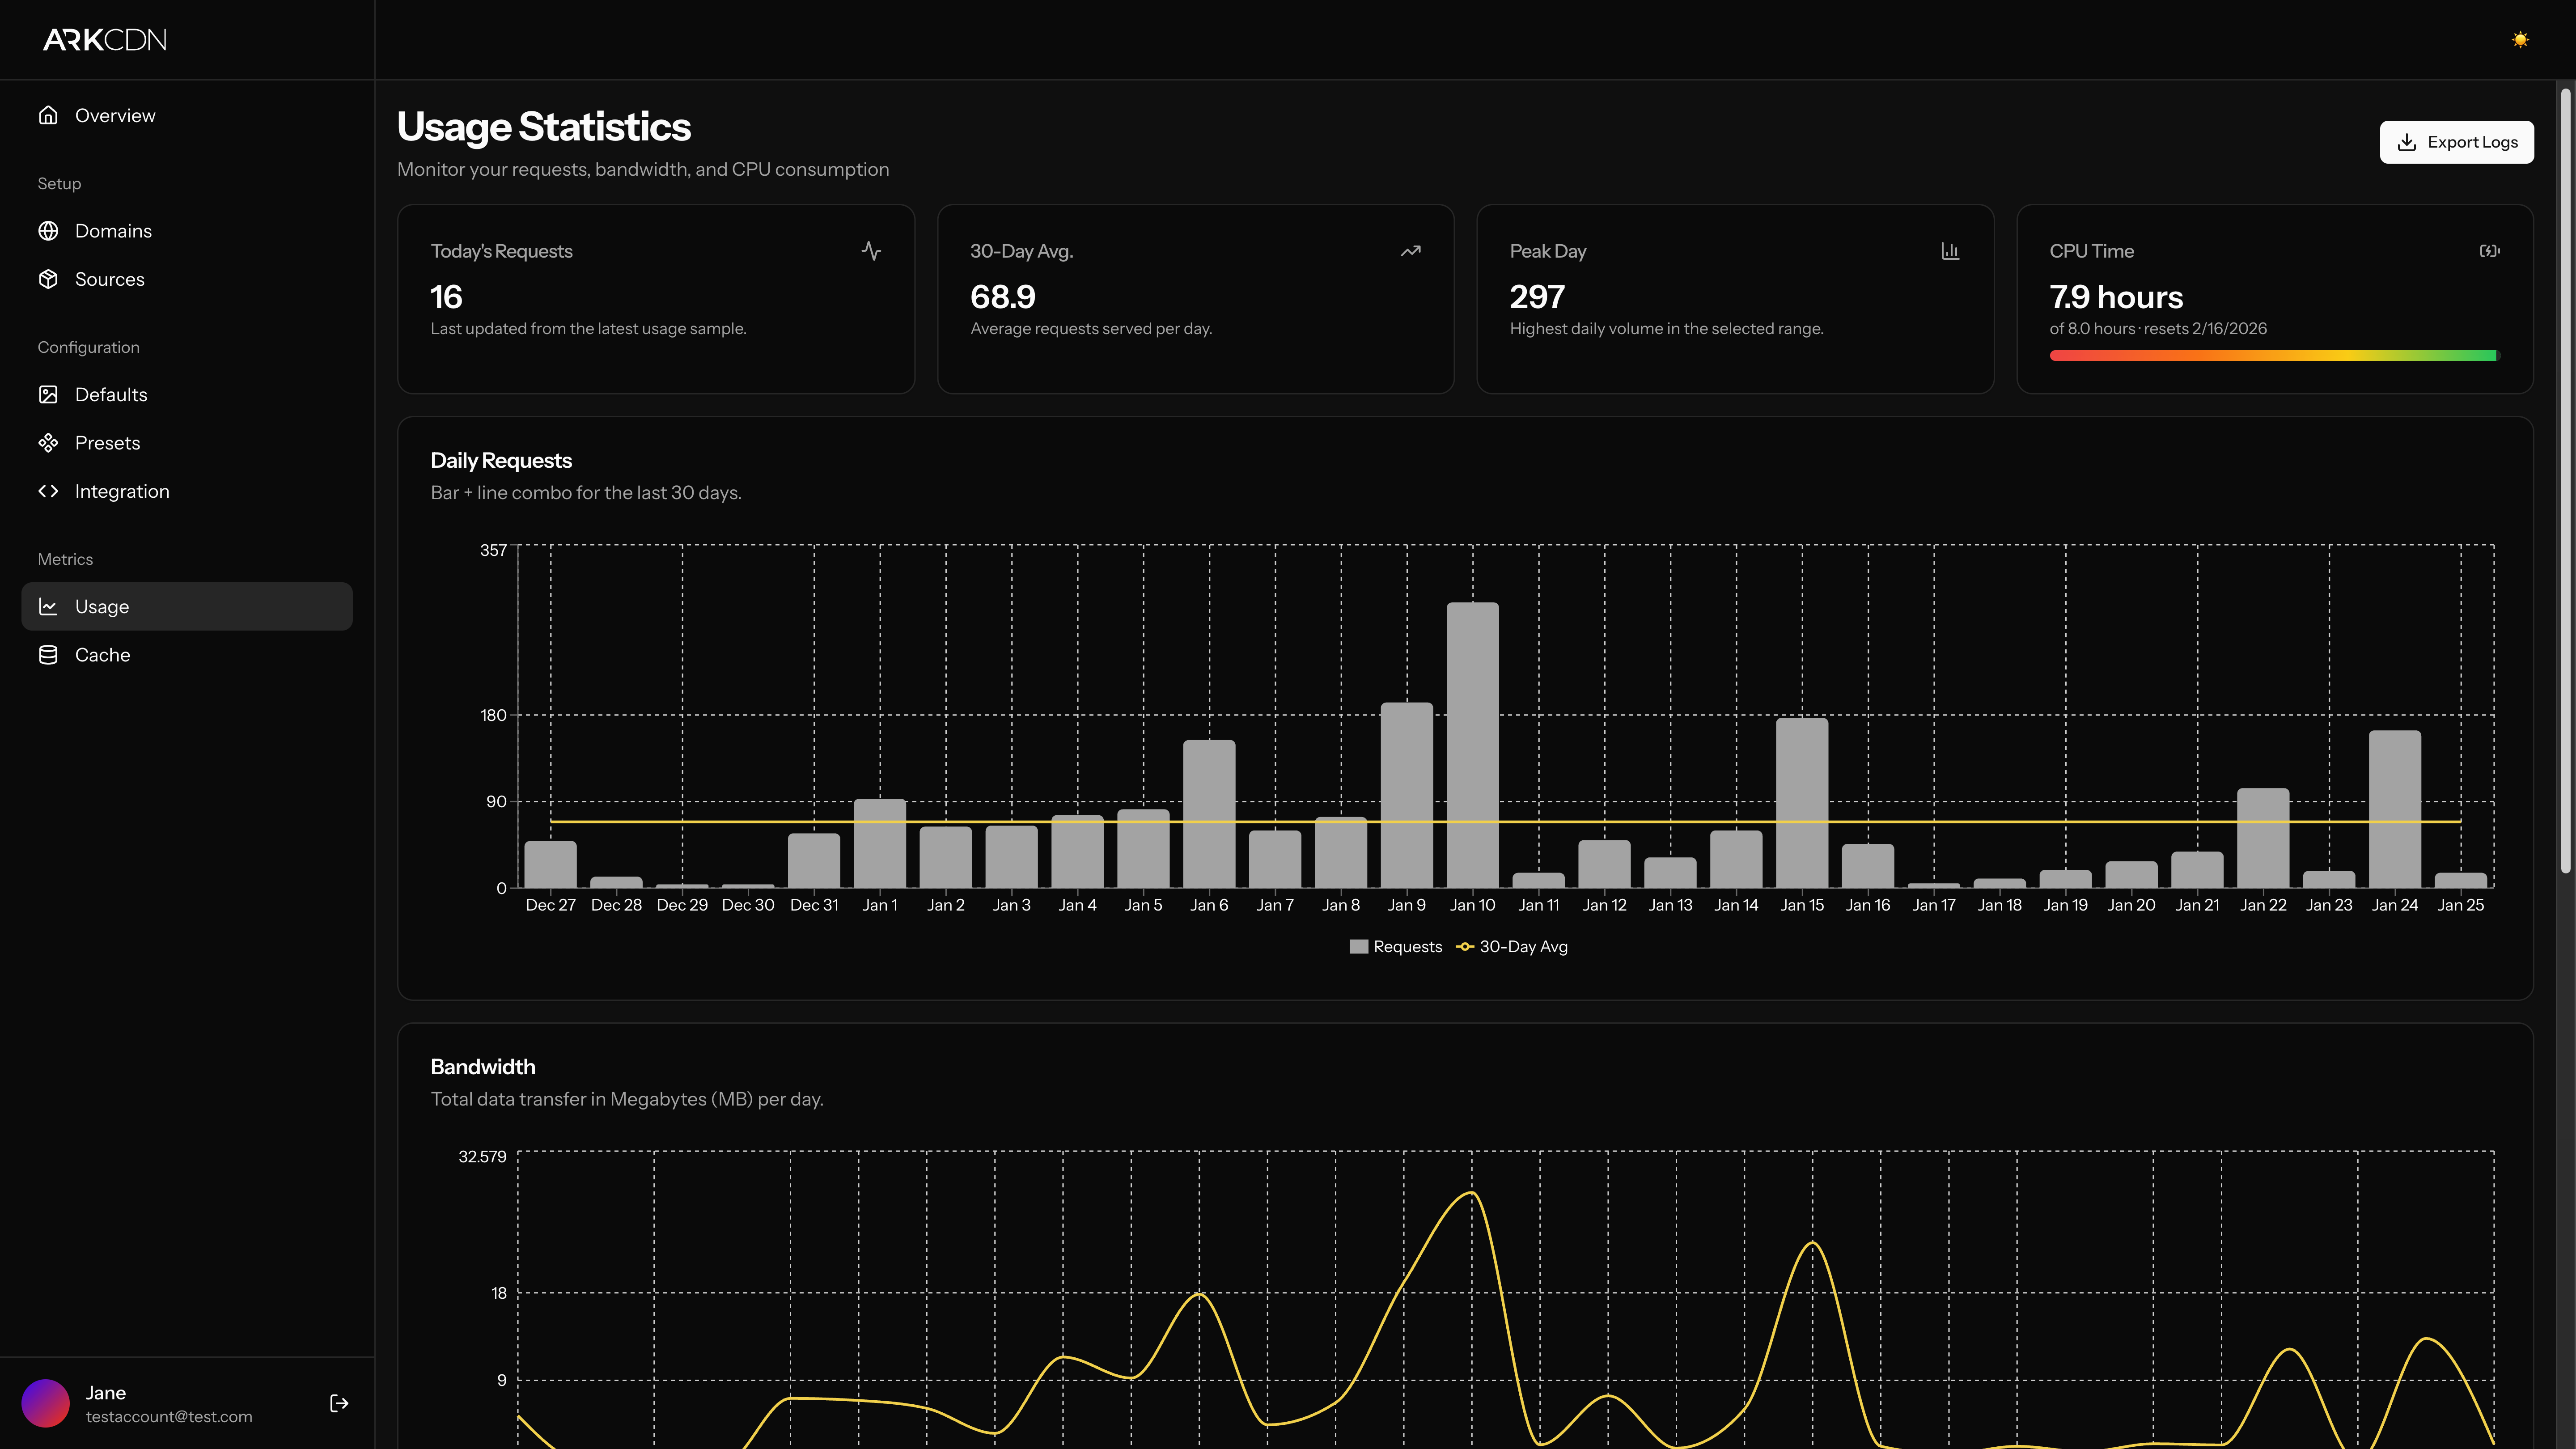Click the Integration code brackets icon
The image size is (2576, 1449).
[48, 491]
